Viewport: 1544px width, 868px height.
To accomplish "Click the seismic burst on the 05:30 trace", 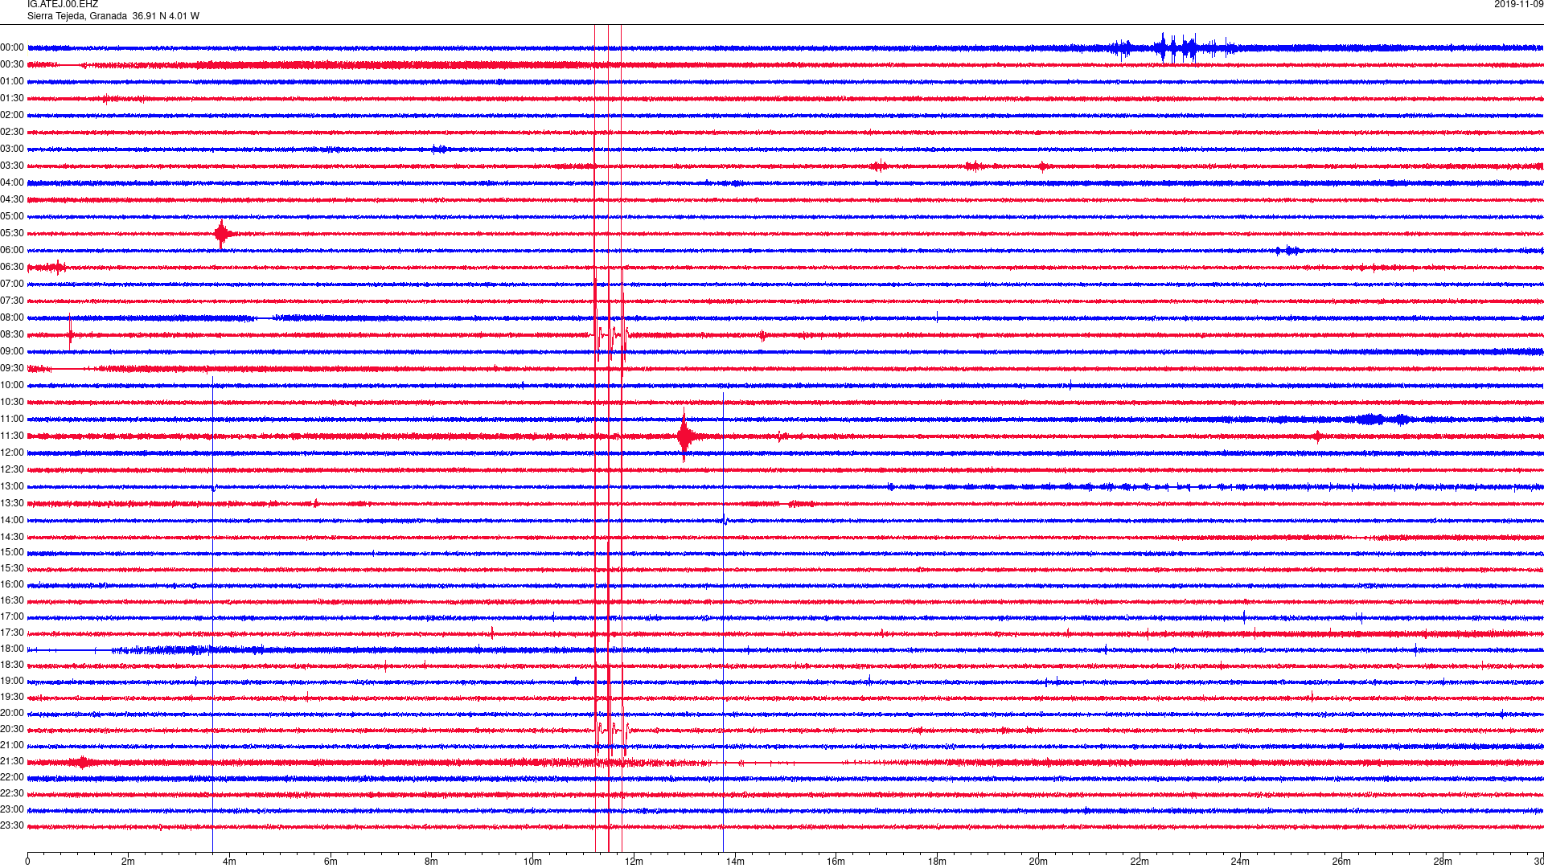I will coord(223,234).
